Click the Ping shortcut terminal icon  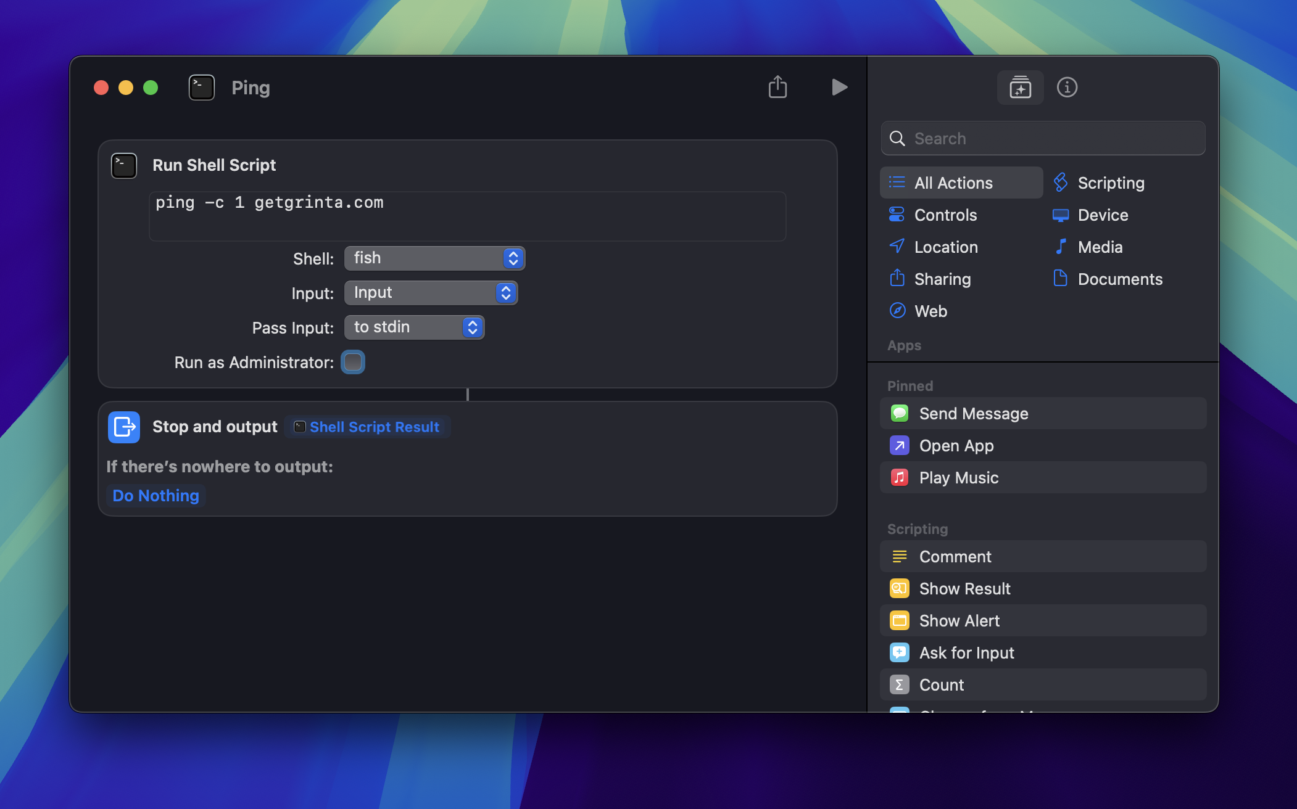(x=202, y=88)
